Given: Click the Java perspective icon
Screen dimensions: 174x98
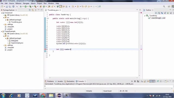Looking at the screenshot, I should [x=173, y=7].
